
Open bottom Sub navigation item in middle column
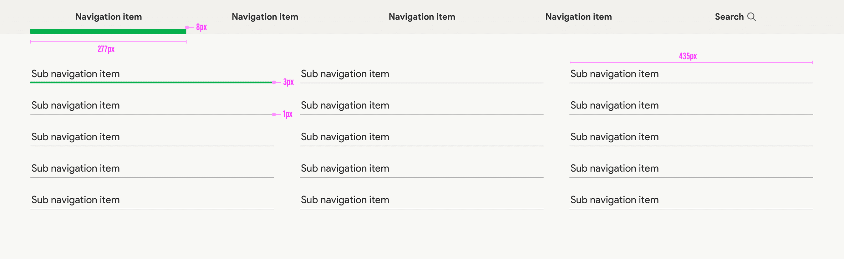(x=345, y=200)
